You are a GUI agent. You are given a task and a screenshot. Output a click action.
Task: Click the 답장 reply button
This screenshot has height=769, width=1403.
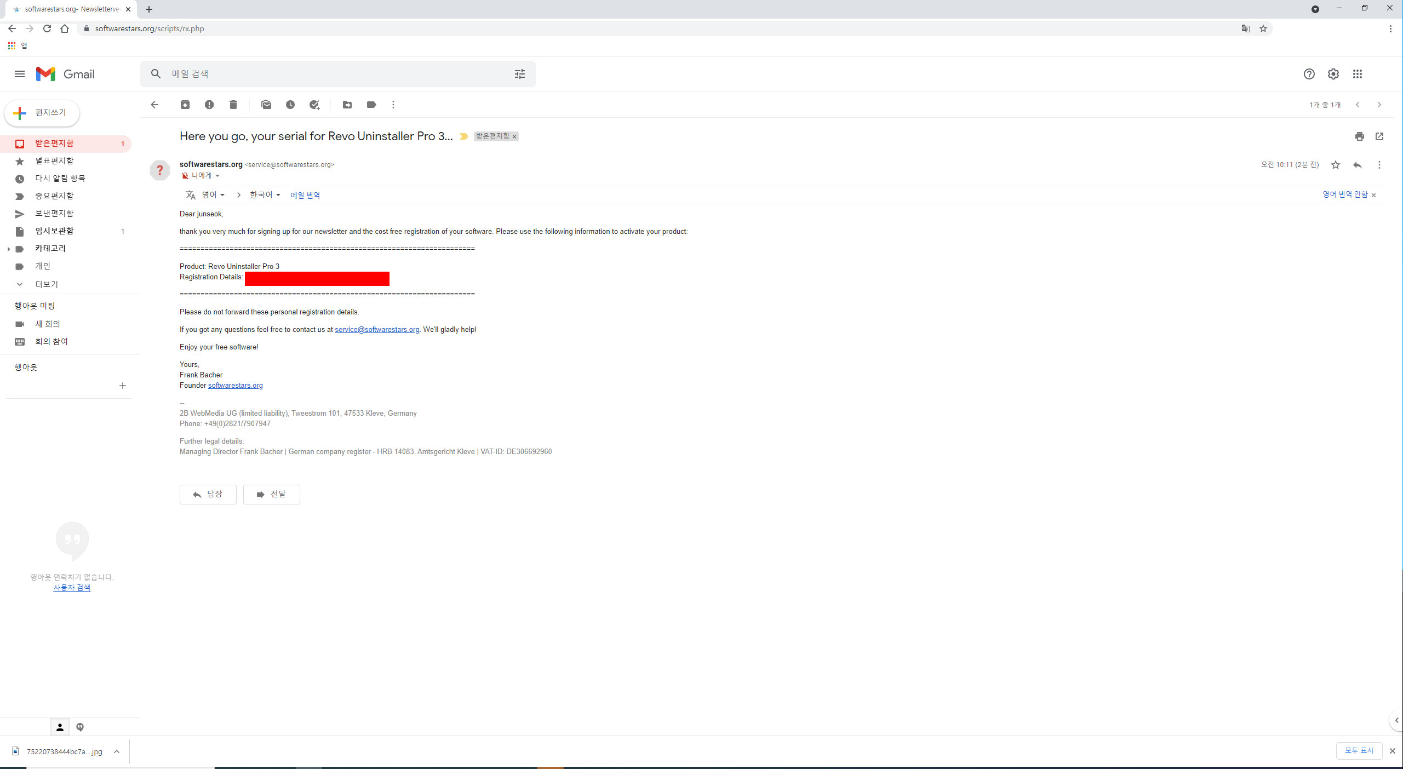coord(208,494)
